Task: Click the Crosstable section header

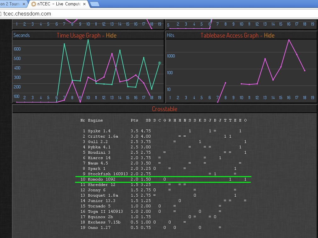Action: (164, 109)
